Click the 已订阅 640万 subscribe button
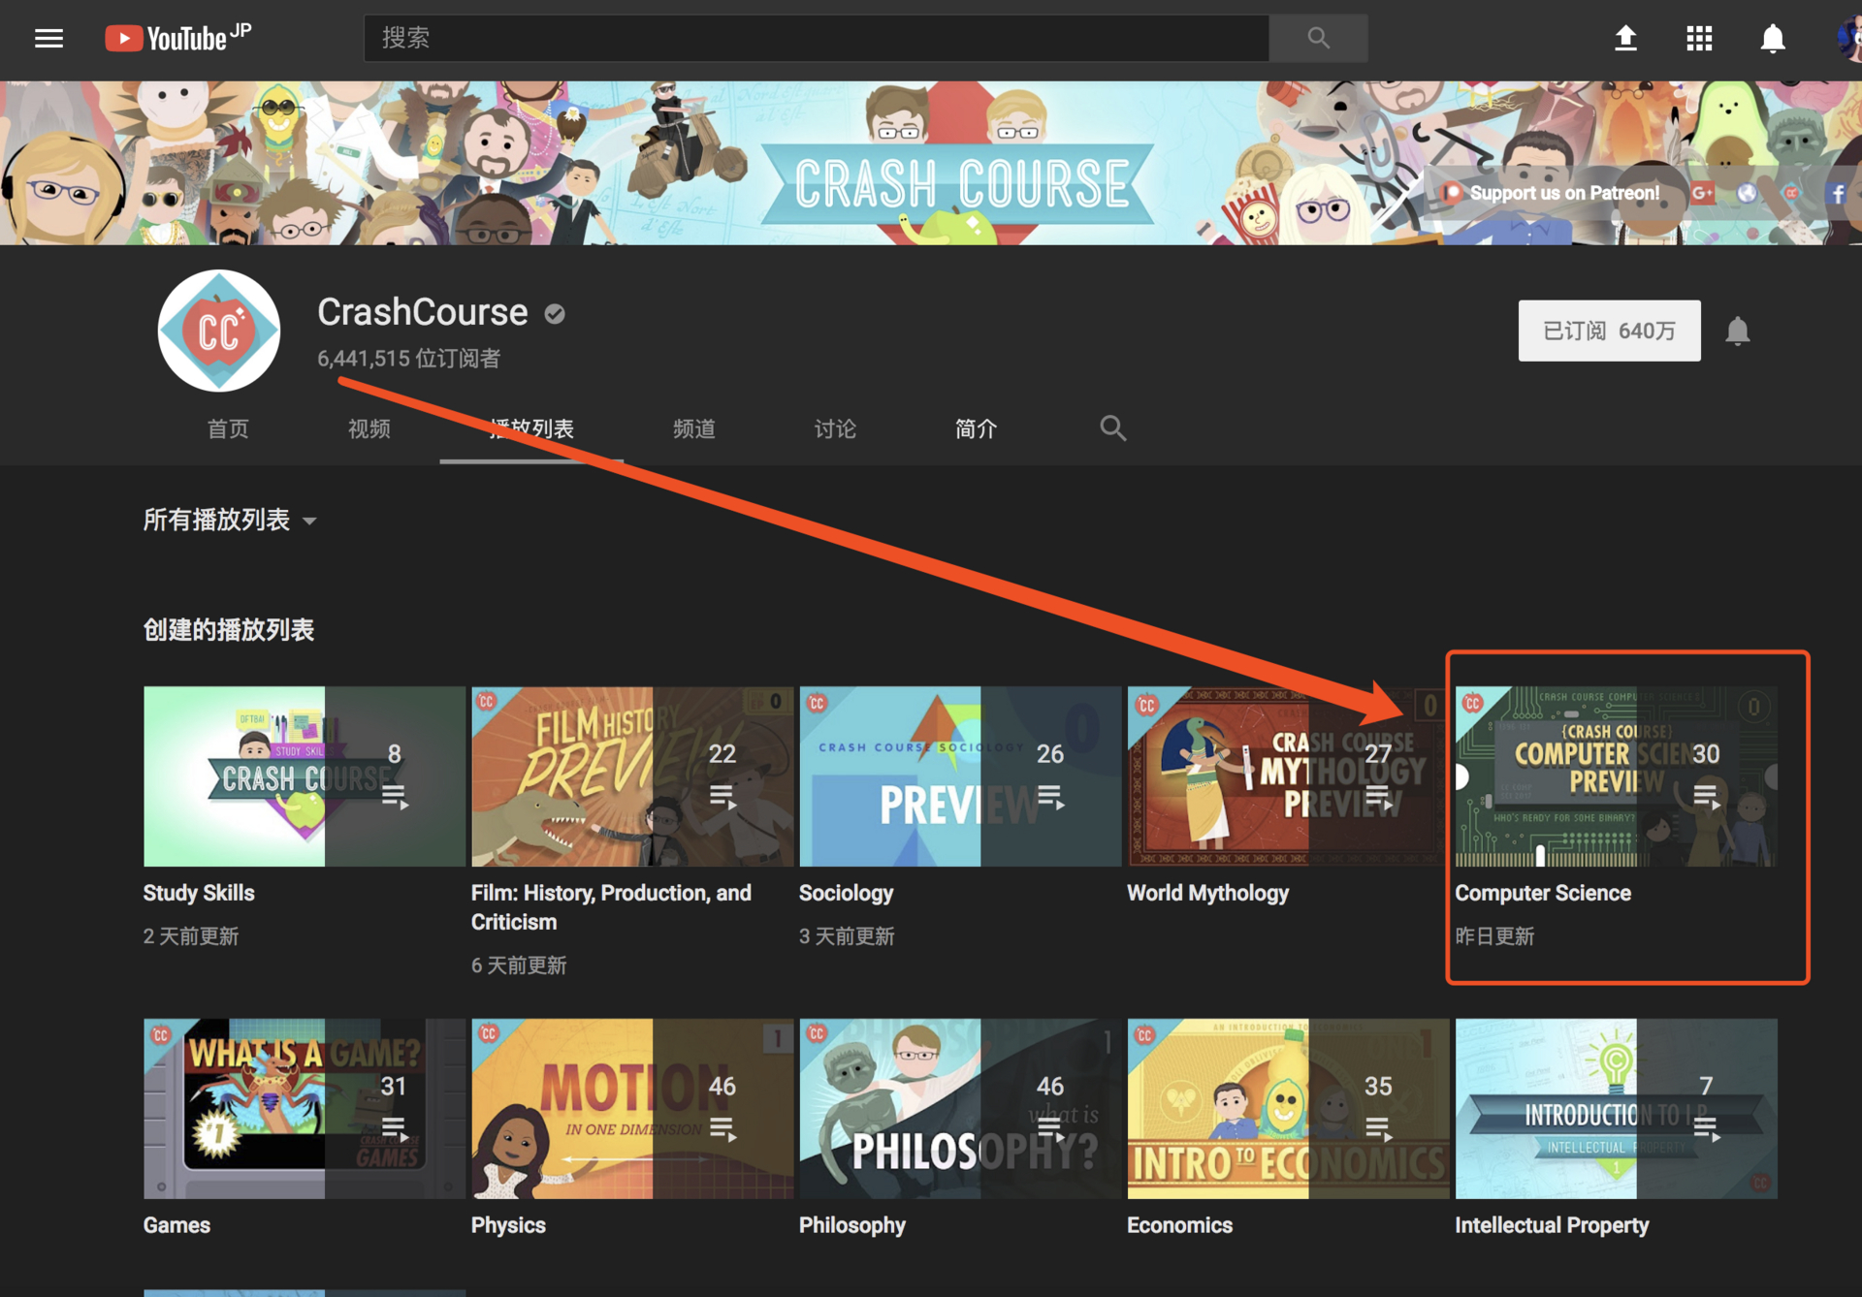 click(1609, 331)
